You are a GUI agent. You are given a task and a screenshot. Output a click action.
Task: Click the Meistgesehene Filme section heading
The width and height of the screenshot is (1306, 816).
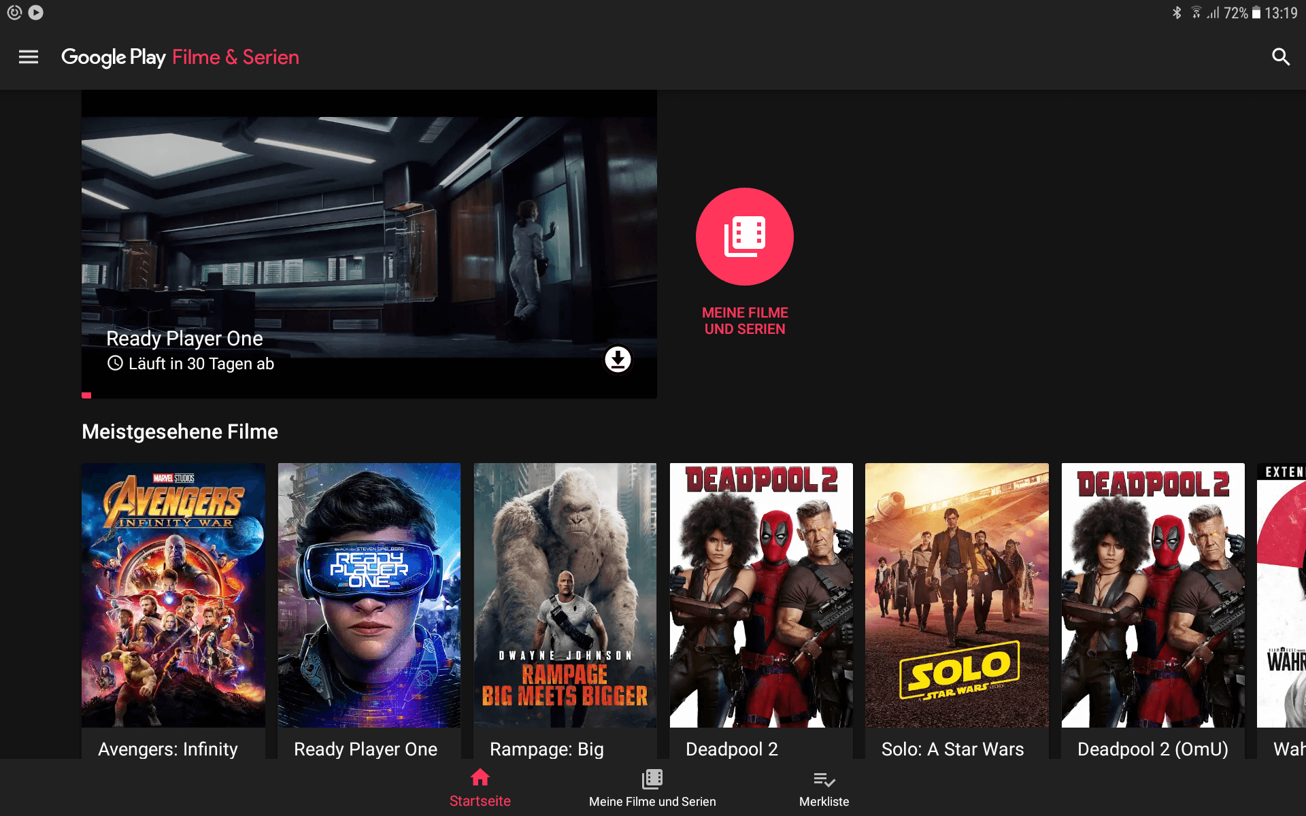[x=180, y=431]
